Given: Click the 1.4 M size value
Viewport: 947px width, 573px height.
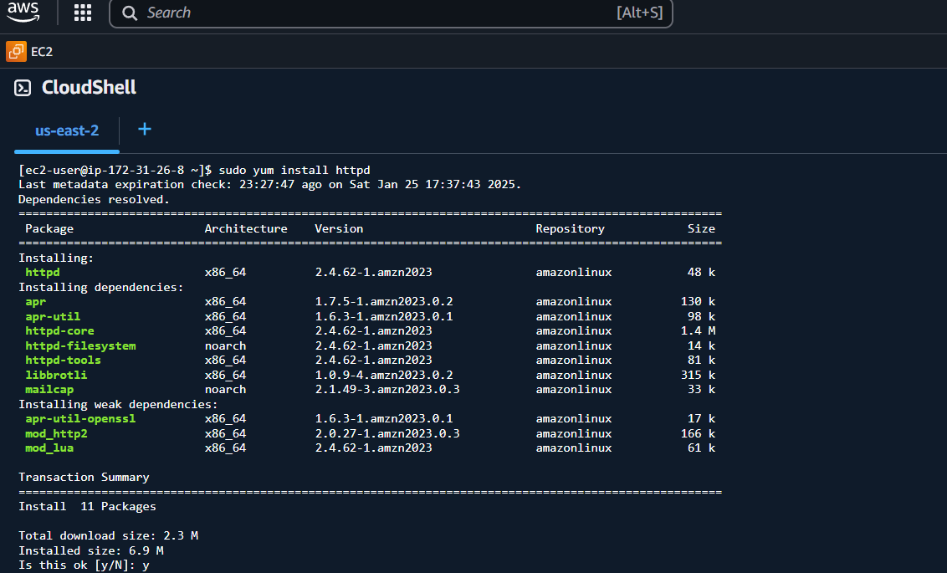Looking at the screenshot, I should click(698, 331).
